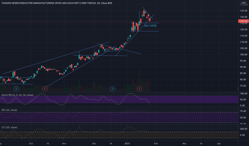Screen dimensions: 249x146
Task: Click the 200.00 value on CCI scale
Action: click(x=244, y=129)
